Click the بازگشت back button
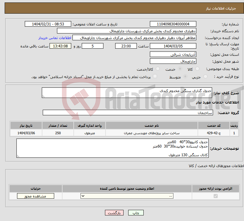This screenshot has height=221, width=244. pos(114,213)
